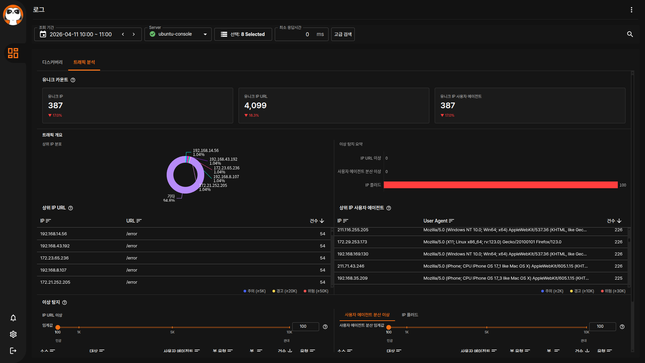The image size is (645, 363).
Task: Expand the Server ubuntu-console dropdown
Action: pyautogui.click(x=178, y=34)
